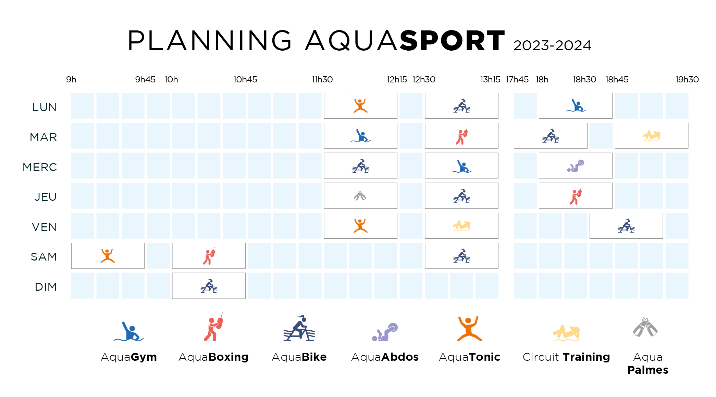Open Friday's evening AquaBike session
Screen dimensions: 716x397
coord(626,226)
